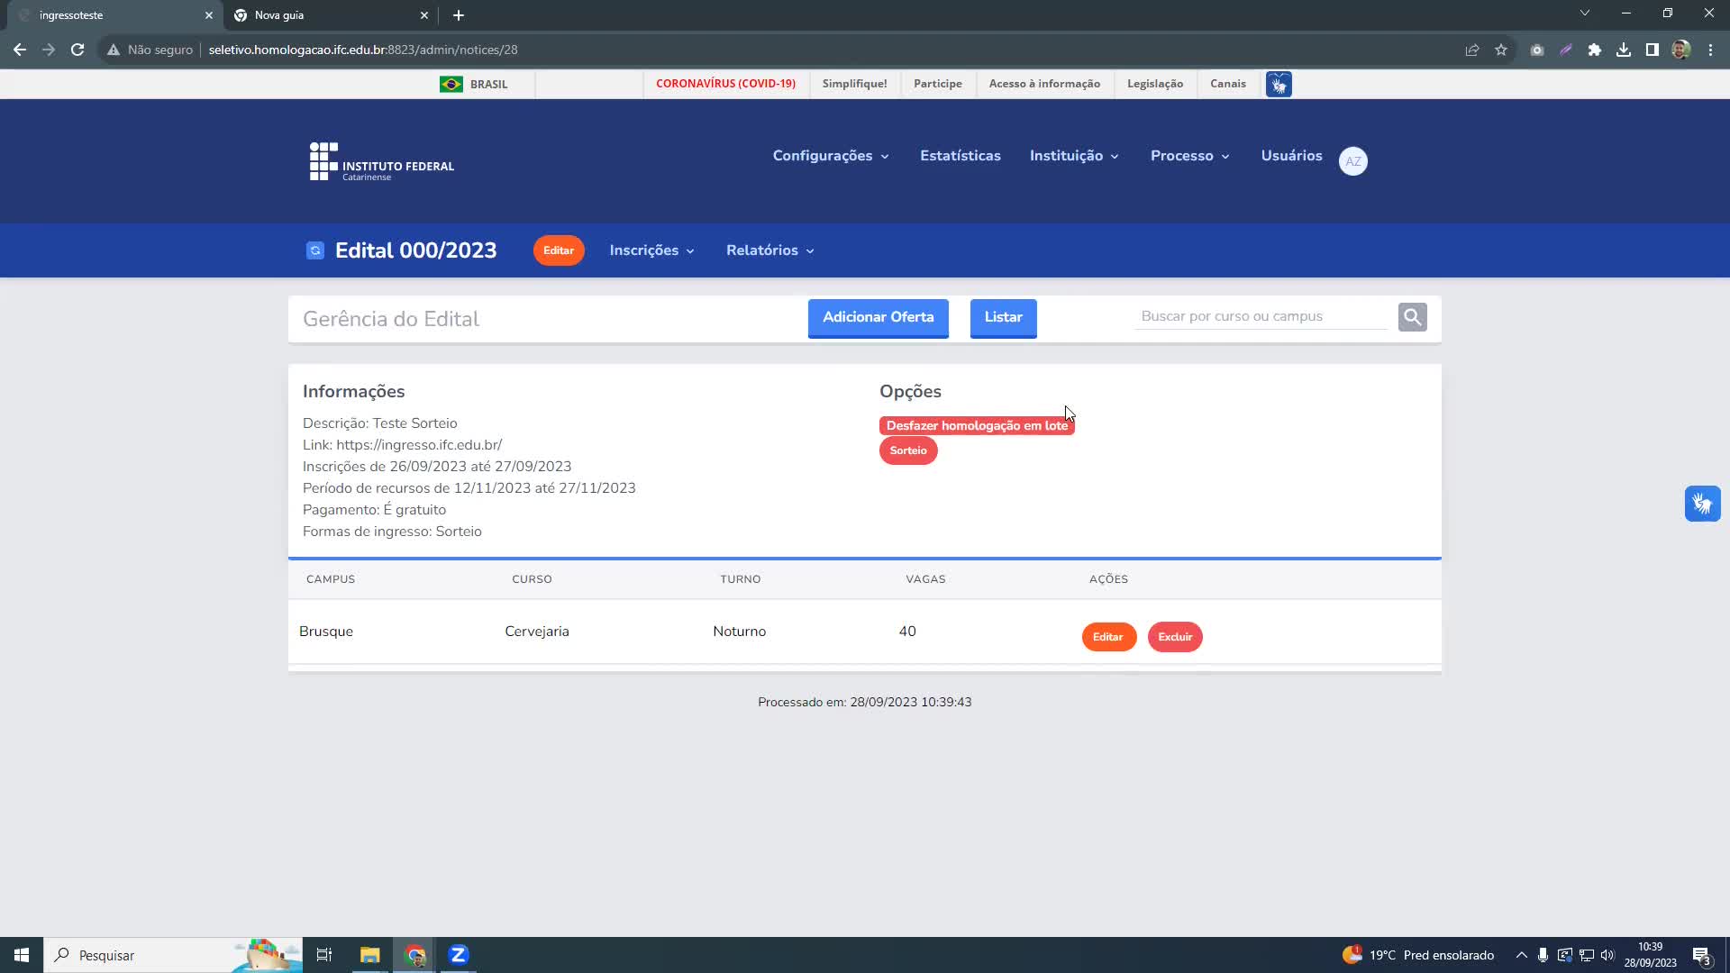Click the taskbar microphone icon

point(1543,955)
